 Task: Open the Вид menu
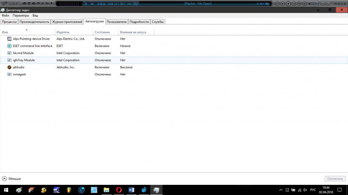click(35, 16)
